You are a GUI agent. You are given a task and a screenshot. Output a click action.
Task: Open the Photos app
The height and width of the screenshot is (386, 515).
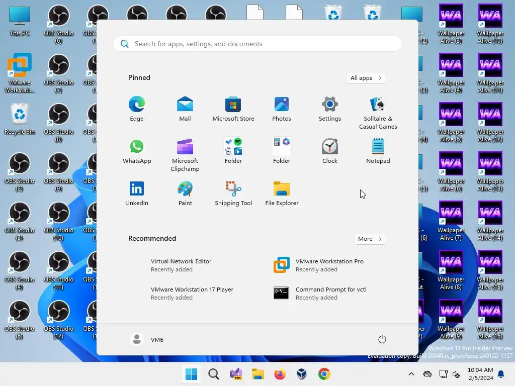(282, 109)
